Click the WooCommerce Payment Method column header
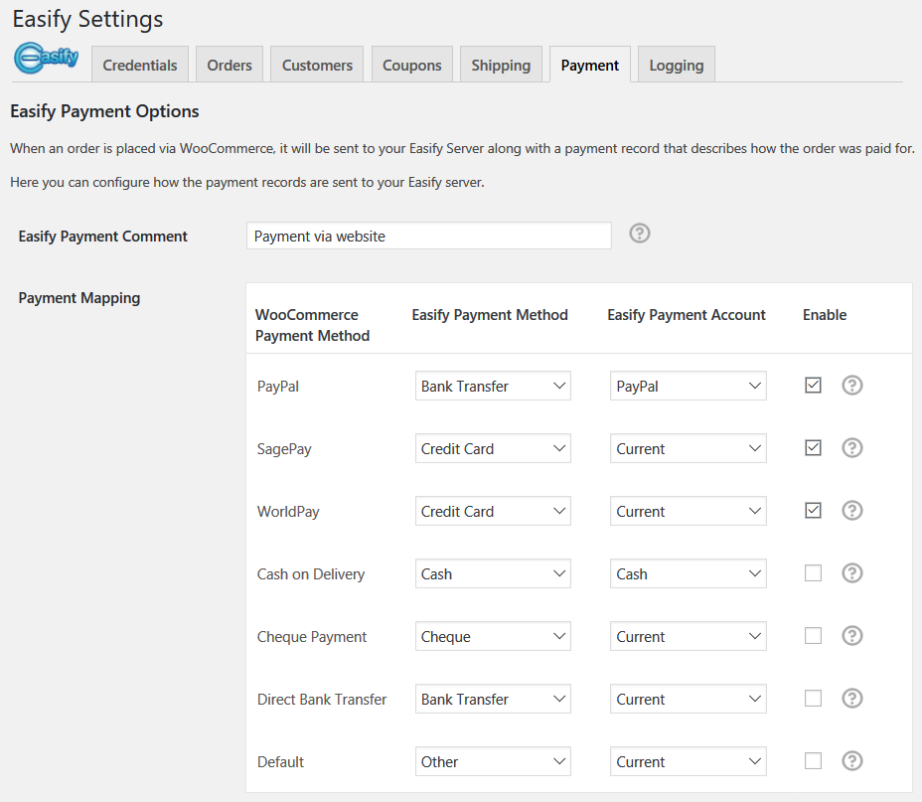 click(312, 325)
